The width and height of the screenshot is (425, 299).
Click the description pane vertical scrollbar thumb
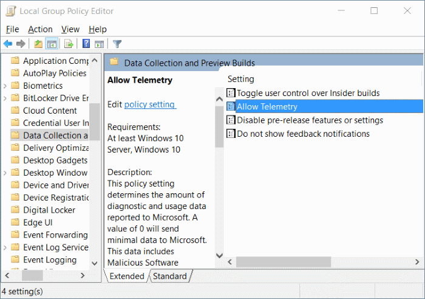[x=219, y=127]
